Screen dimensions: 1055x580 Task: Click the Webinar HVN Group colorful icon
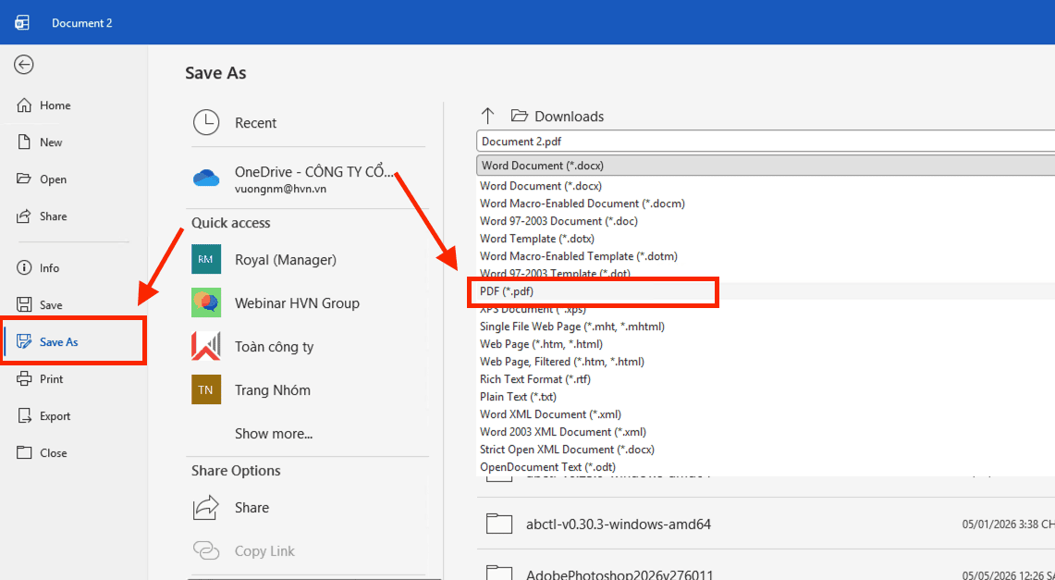coord(206,302)
